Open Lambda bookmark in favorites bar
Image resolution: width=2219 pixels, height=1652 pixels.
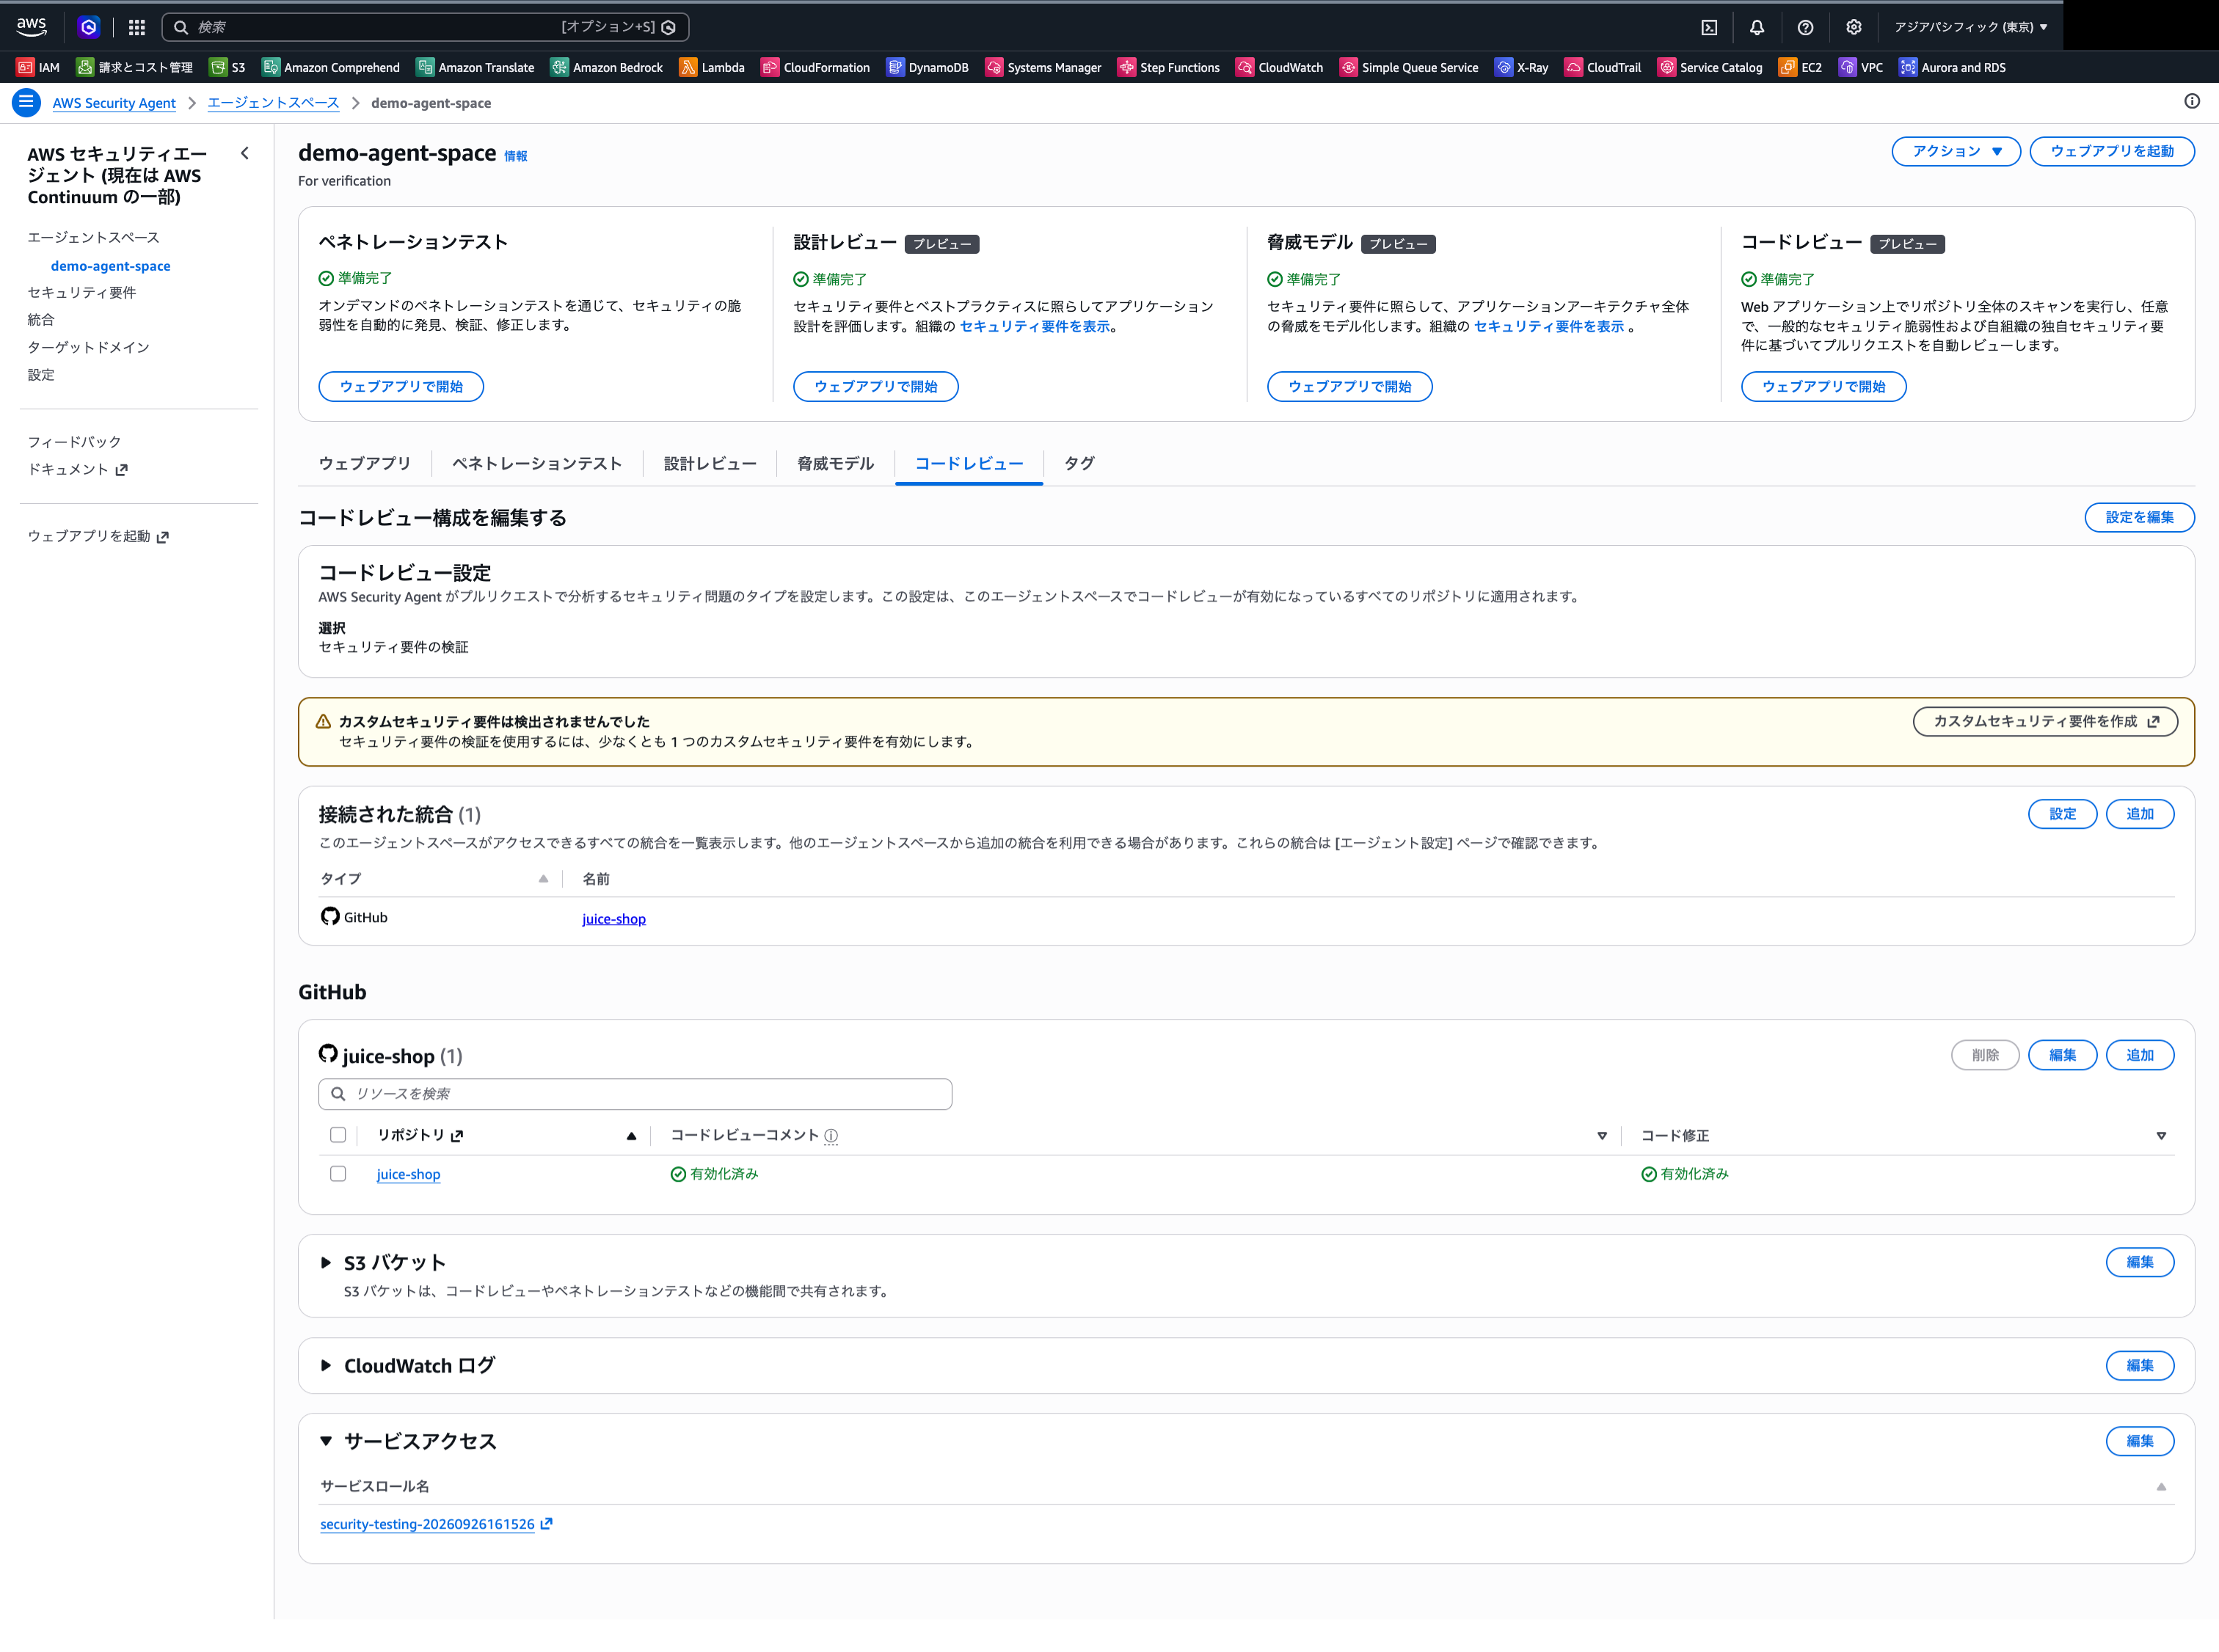[711, 67]
